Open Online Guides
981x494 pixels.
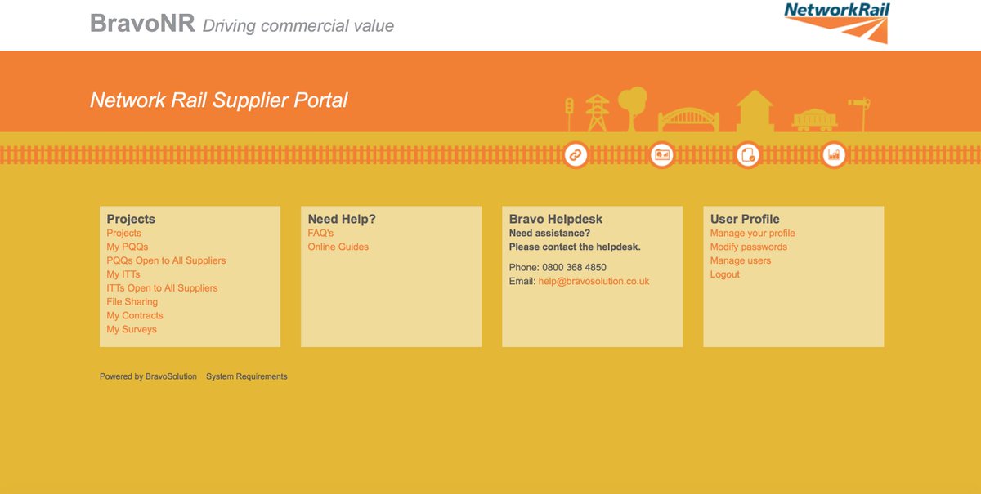(338, 247)
